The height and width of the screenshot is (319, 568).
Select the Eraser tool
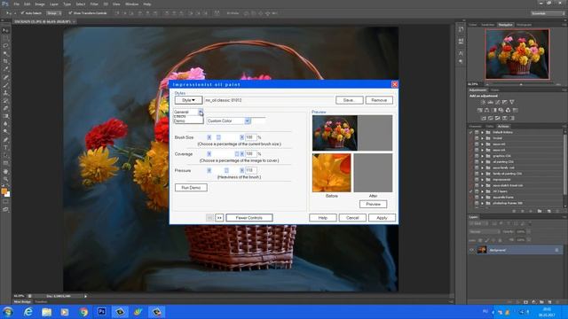tap(5, 108)
